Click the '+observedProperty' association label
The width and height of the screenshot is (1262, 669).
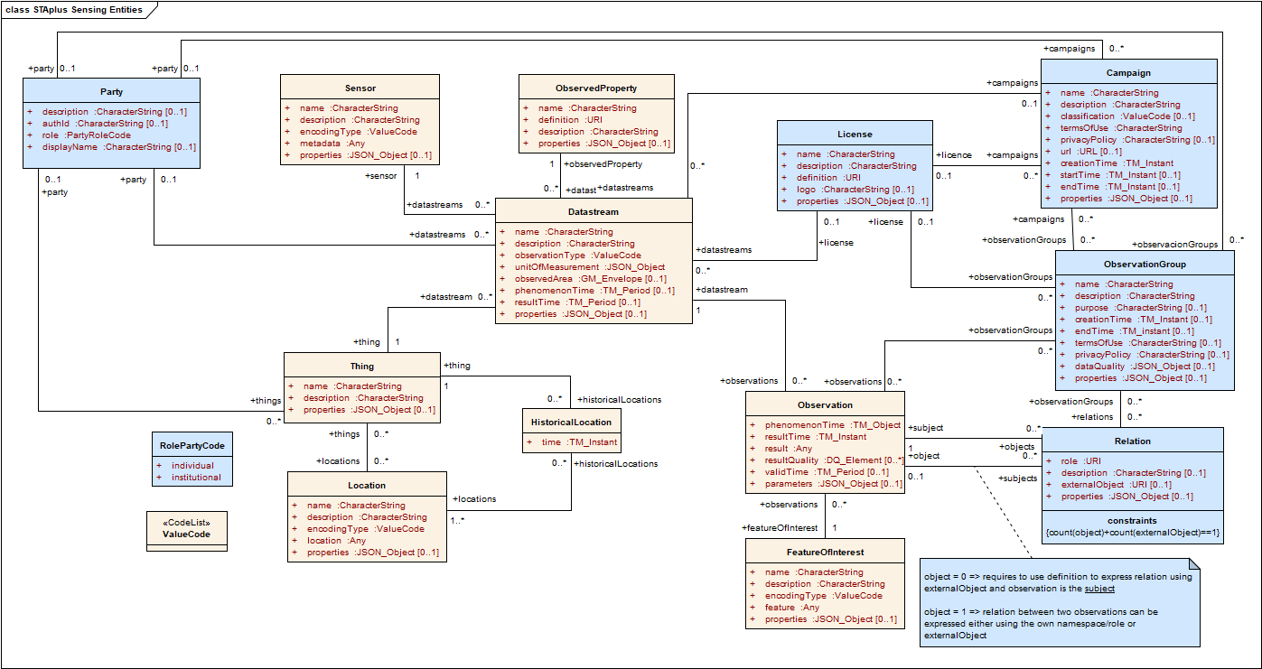tap(603, 164)
